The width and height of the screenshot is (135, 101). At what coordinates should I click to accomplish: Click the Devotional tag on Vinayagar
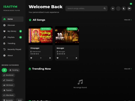(x=46, y=29)
